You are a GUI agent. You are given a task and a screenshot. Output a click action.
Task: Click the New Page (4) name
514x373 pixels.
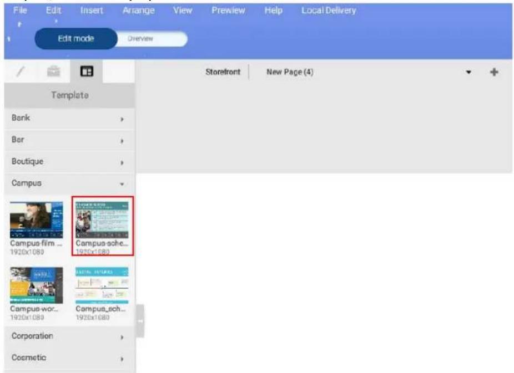[290, 72]
